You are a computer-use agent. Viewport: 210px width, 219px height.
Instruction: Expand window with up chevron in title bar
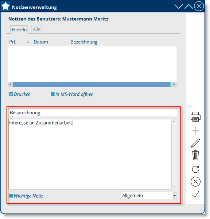point(188,7)
